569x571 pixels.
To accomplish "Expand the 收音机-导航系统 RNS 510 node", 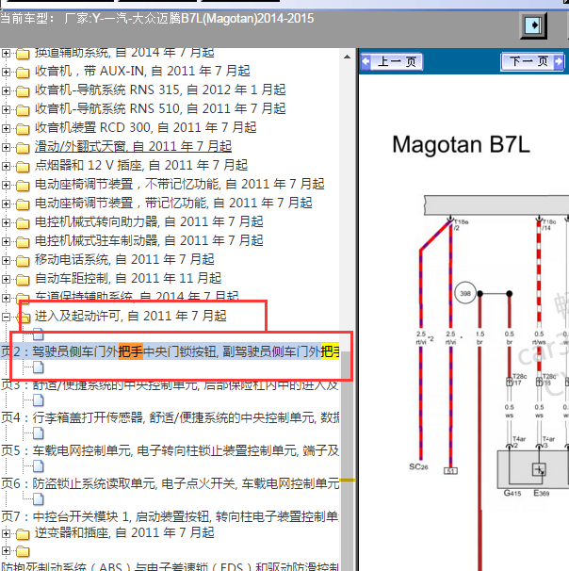I will pos(6,109).
